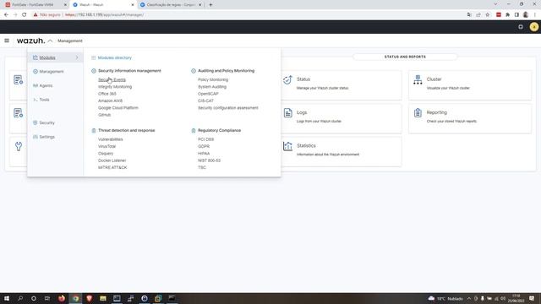
Task: Click the Modules menu icon
Action: 36,57
